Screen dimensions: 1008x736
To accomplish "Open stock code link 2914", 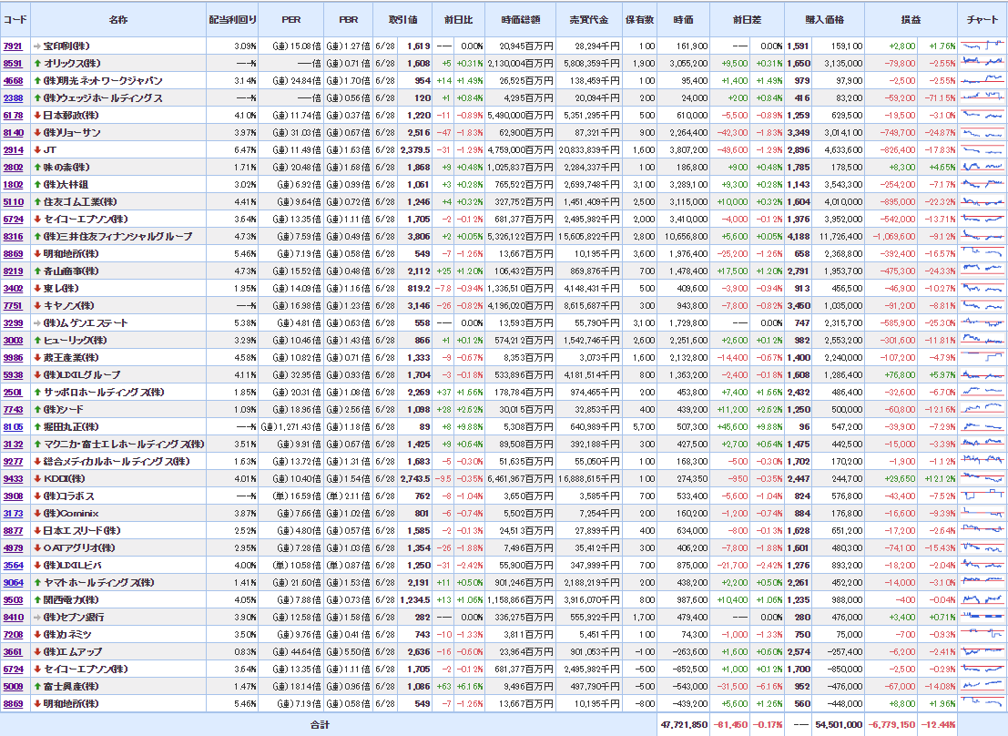I will [13, 149].
